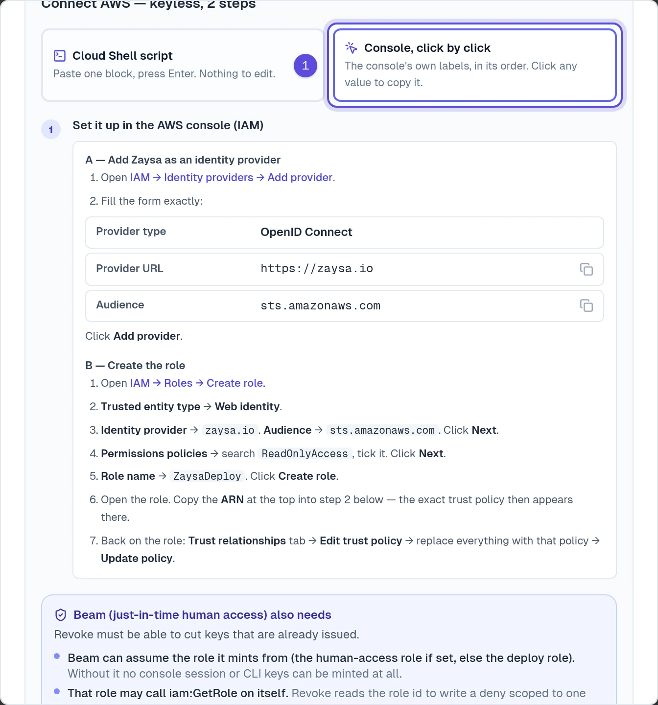Click the Provider type label
Image resolution: width=658 pixels, height=705 pixels.
click(x=131, y=231)
